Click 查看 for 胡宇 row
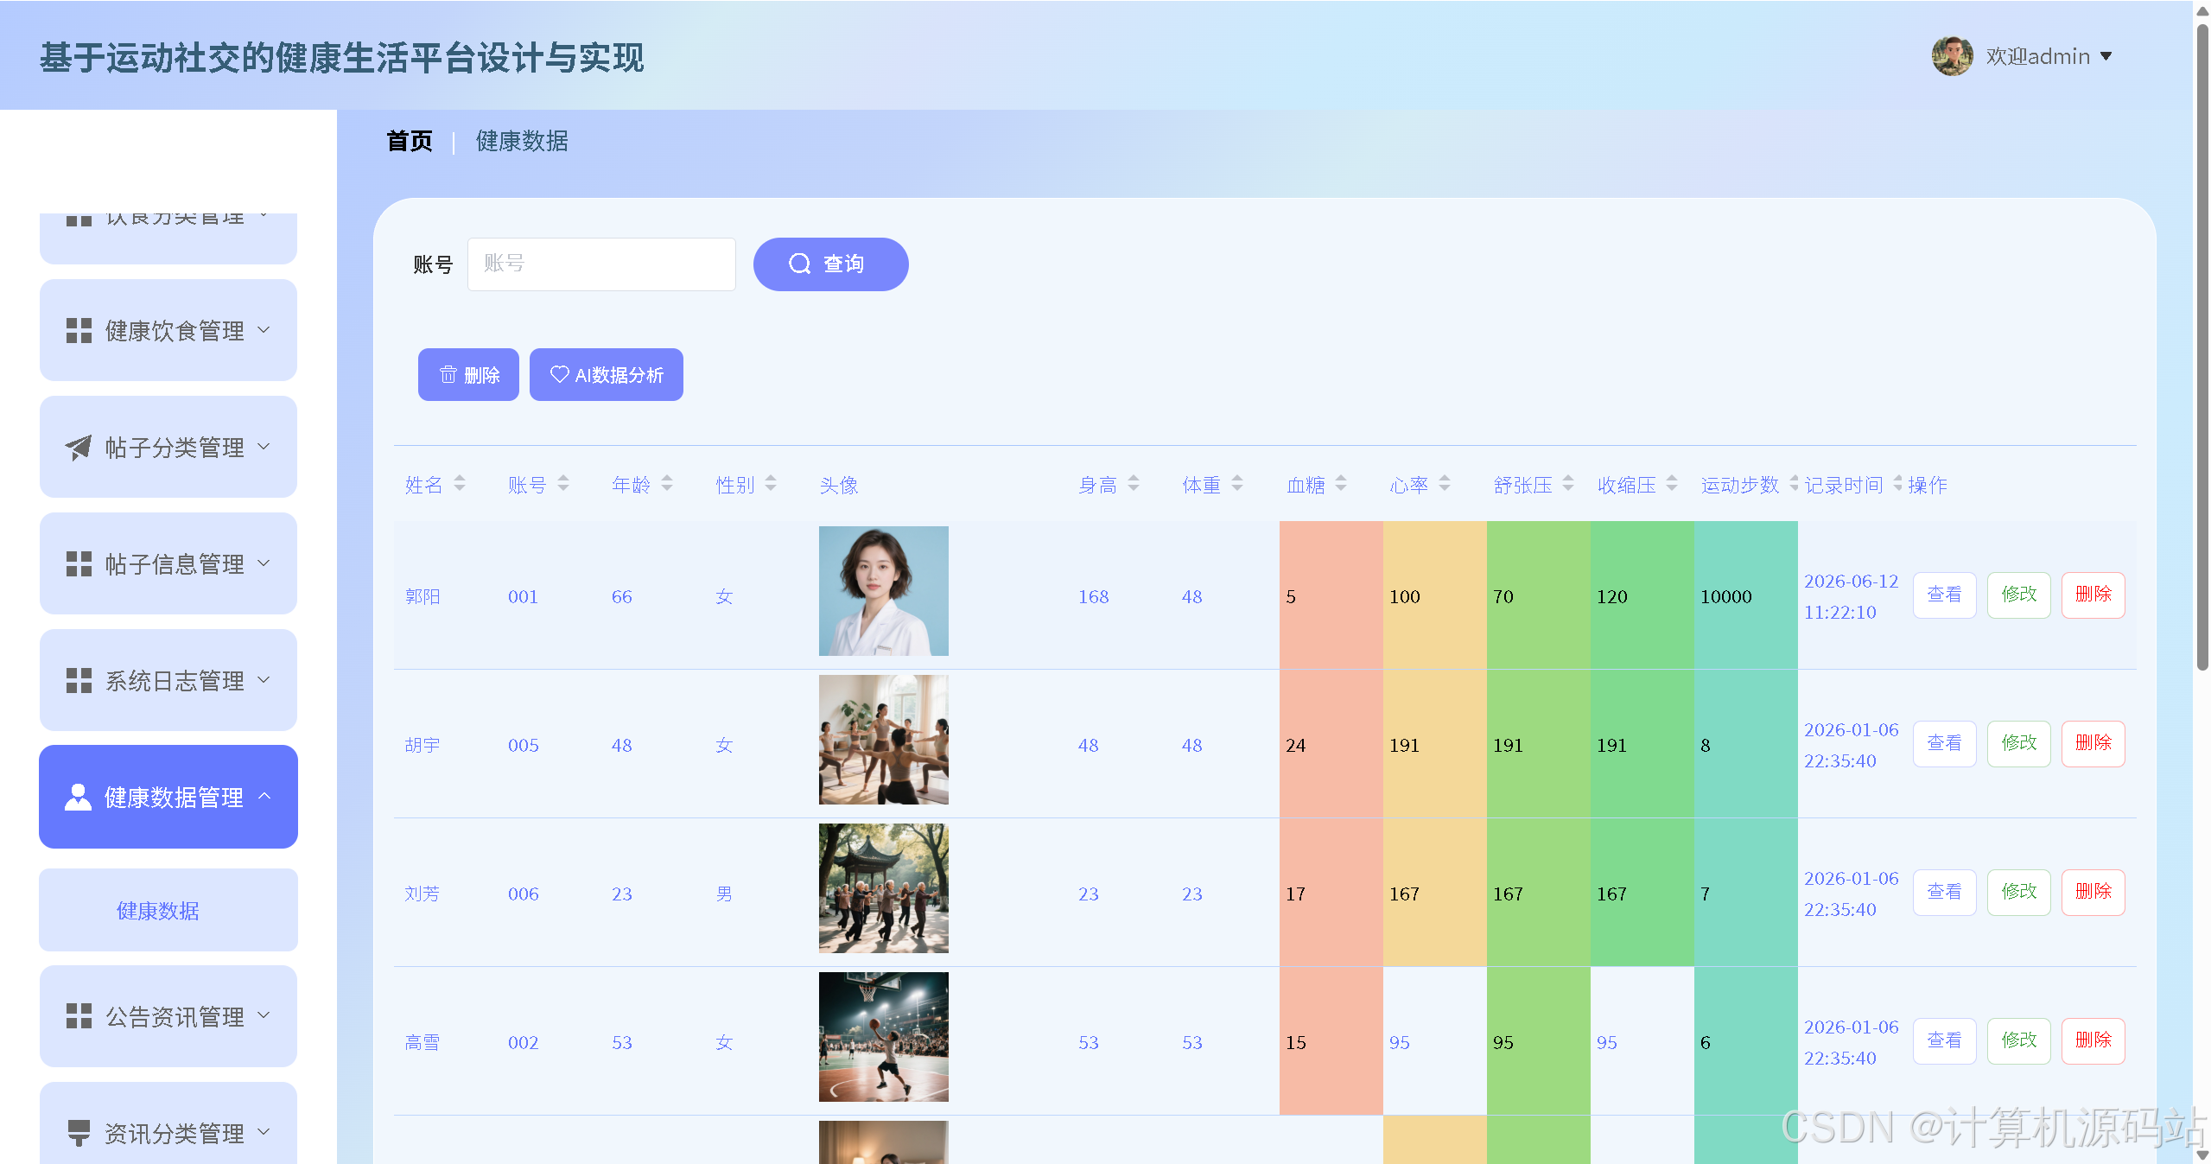Image resolution: width=2211 pixels, height=1164 pixels. (x=1944, y=743)
